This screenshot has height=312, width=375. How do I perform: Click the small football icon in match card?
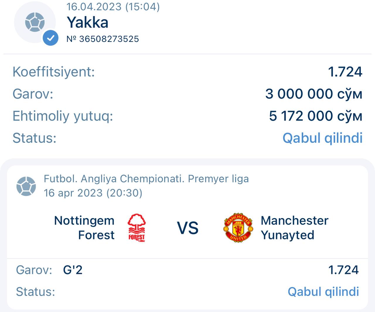(x=26, y=186)
